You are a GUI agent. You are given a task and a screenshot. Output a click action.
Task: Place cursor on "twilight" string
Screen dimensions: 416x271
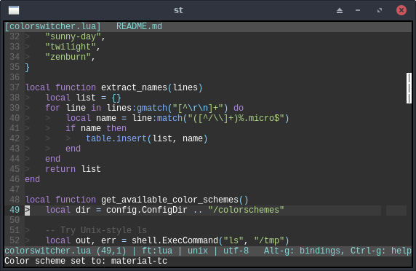coord(71,47)
